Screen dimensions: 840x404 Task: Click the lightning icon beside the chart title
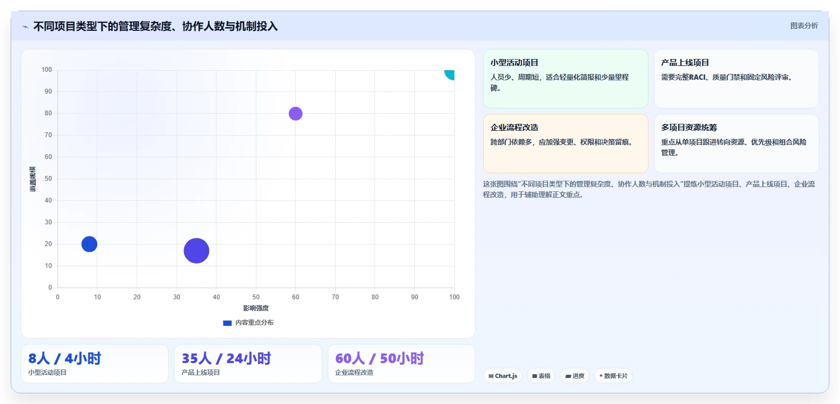[25, 27]
